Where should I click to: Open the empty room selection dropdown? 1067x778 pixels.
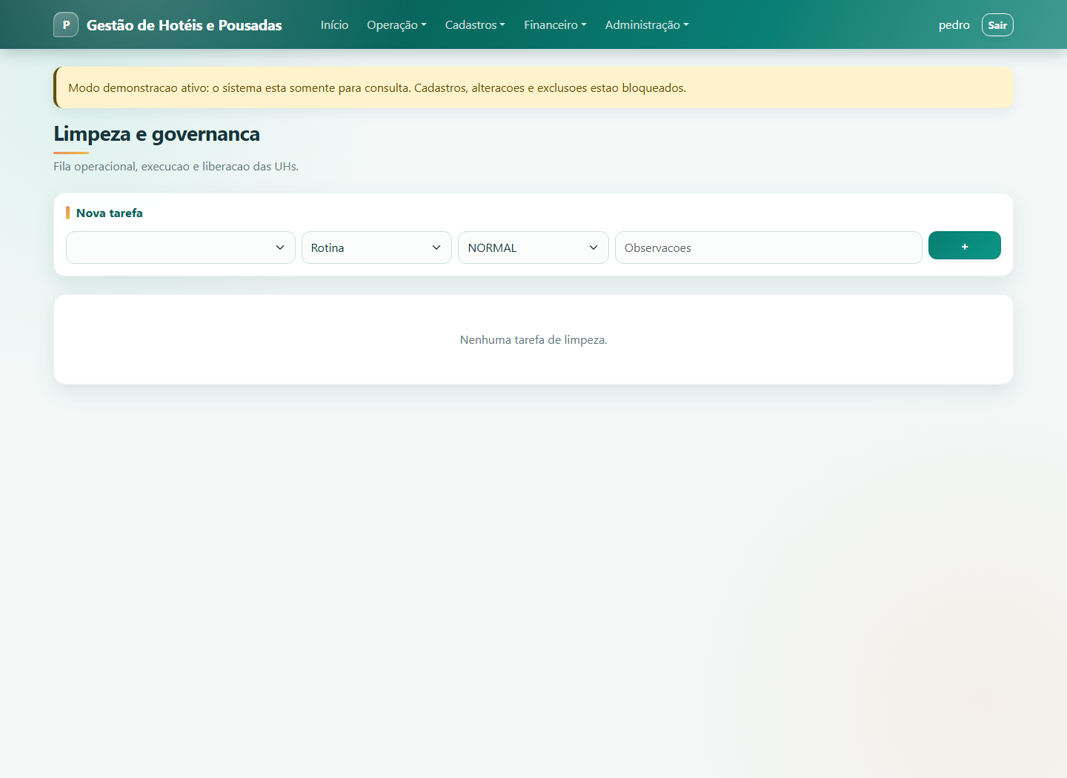[181, 247]
